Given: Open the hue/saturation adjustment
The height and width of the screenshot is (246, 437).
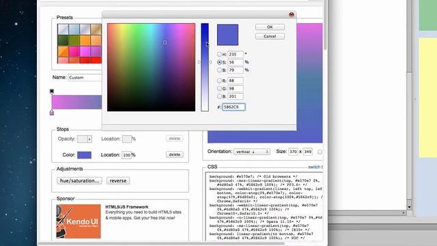Looking at the screenshot, I should (79, 180).
